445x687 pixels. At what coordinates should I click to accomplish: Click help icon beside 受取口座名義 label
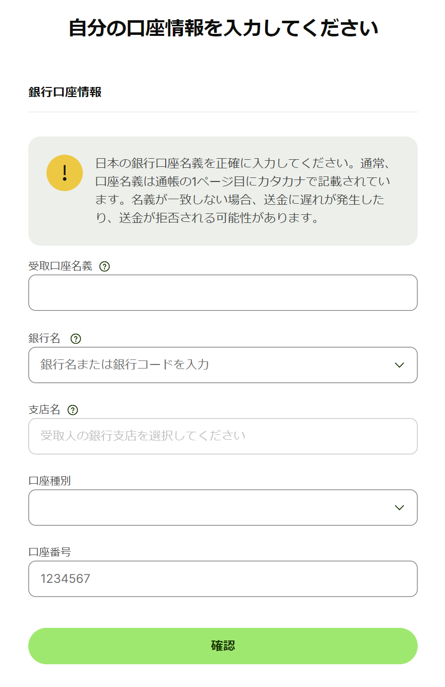(x=105, y=266)
